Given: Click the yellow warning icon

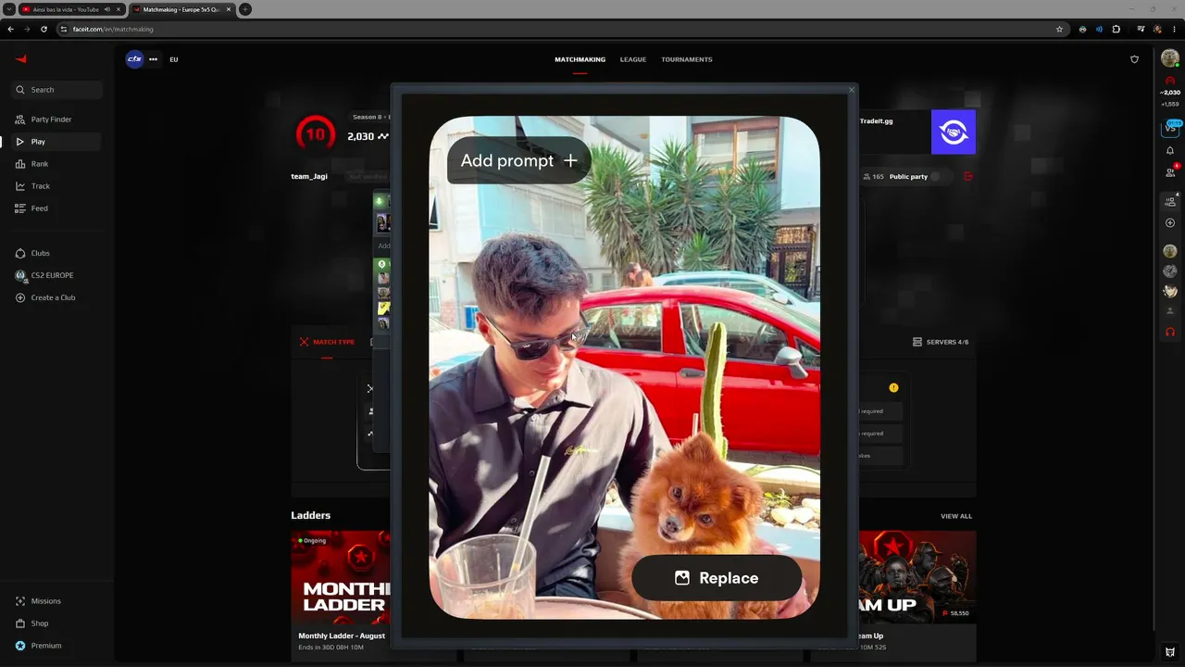Looking at the screenshot, I should pyautogui.click(x=893, y=388).
